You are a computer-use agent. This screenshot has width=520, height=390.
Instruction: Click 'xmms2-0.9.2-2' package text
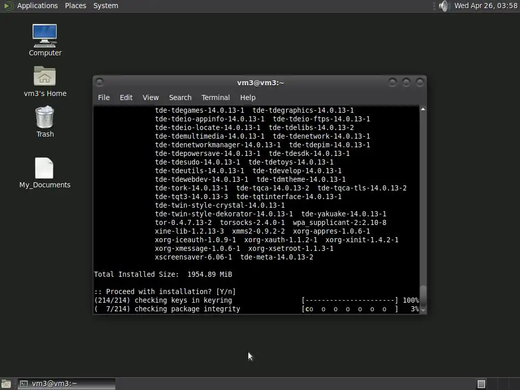tap(258, 231)
